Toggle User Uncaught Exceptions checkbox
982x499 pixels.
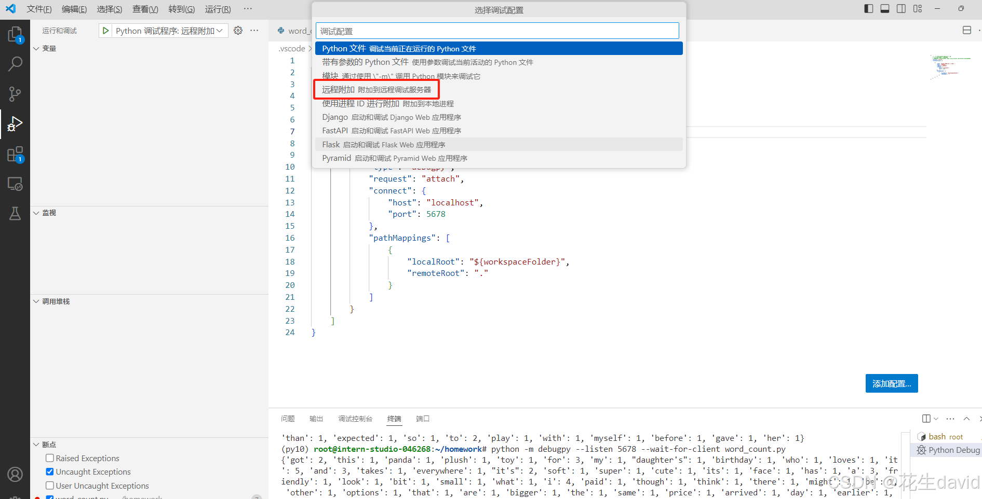pyautogui.click(x=50, y=486)
